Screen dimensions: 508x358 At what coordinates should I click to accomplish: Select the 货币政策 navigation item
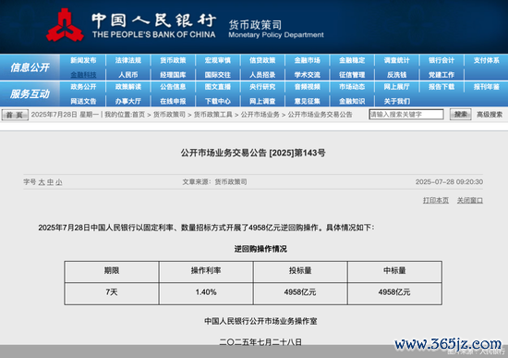click(173, 60)
